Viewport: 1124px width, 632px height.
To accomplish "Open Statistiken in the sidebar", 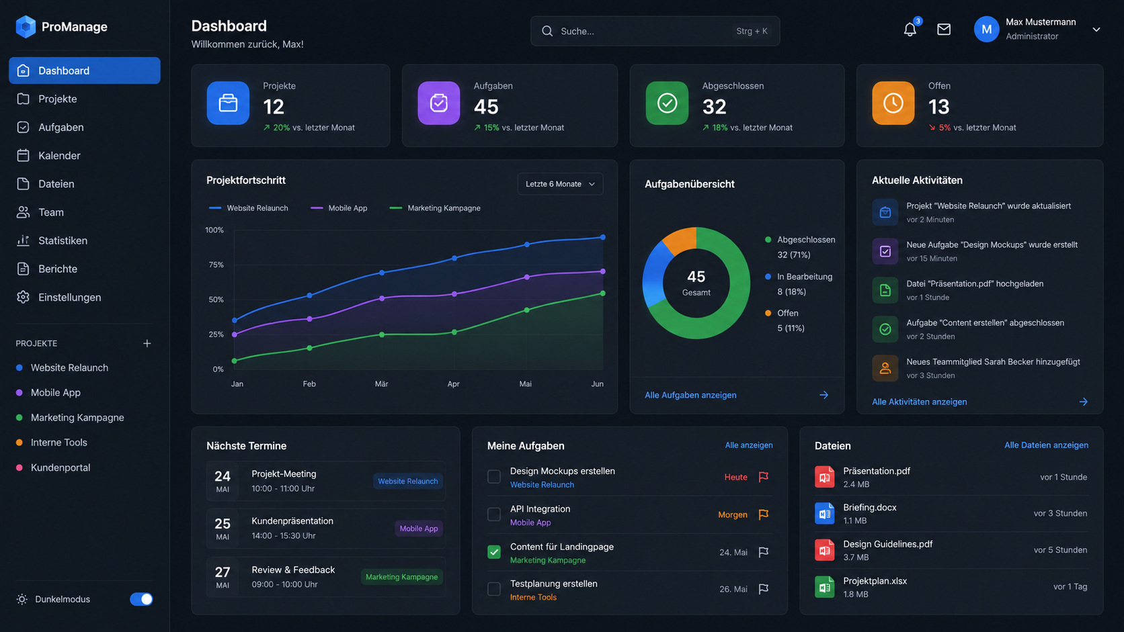I will [x=85, y=240].
